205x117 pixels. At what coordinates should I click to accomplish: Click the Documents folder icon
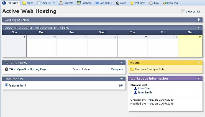coord(97,3)
